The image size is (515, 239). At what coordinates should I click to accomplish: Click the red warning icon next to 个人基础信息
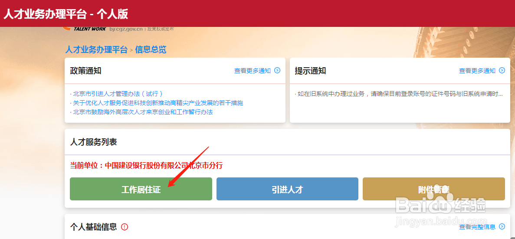coord(125,226)
